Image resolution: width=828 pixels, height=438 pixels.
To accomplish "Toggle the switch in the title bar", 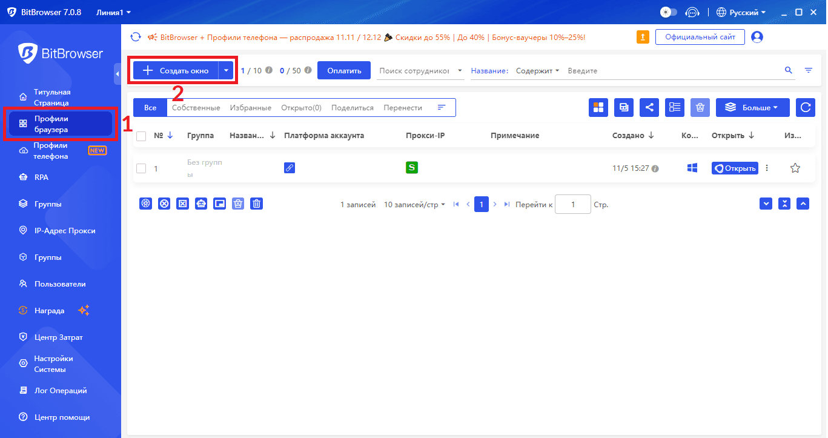I will 669,12.
